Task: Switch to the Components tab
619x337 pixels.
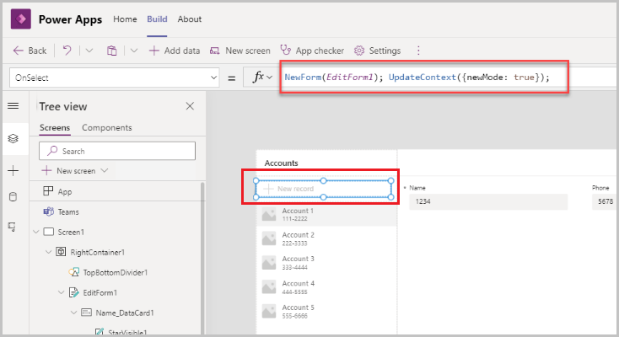Action: (106, 127)
